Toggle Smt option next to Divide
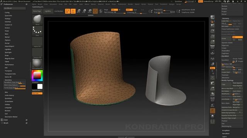The image size is (247, 138). click(237, 37)
